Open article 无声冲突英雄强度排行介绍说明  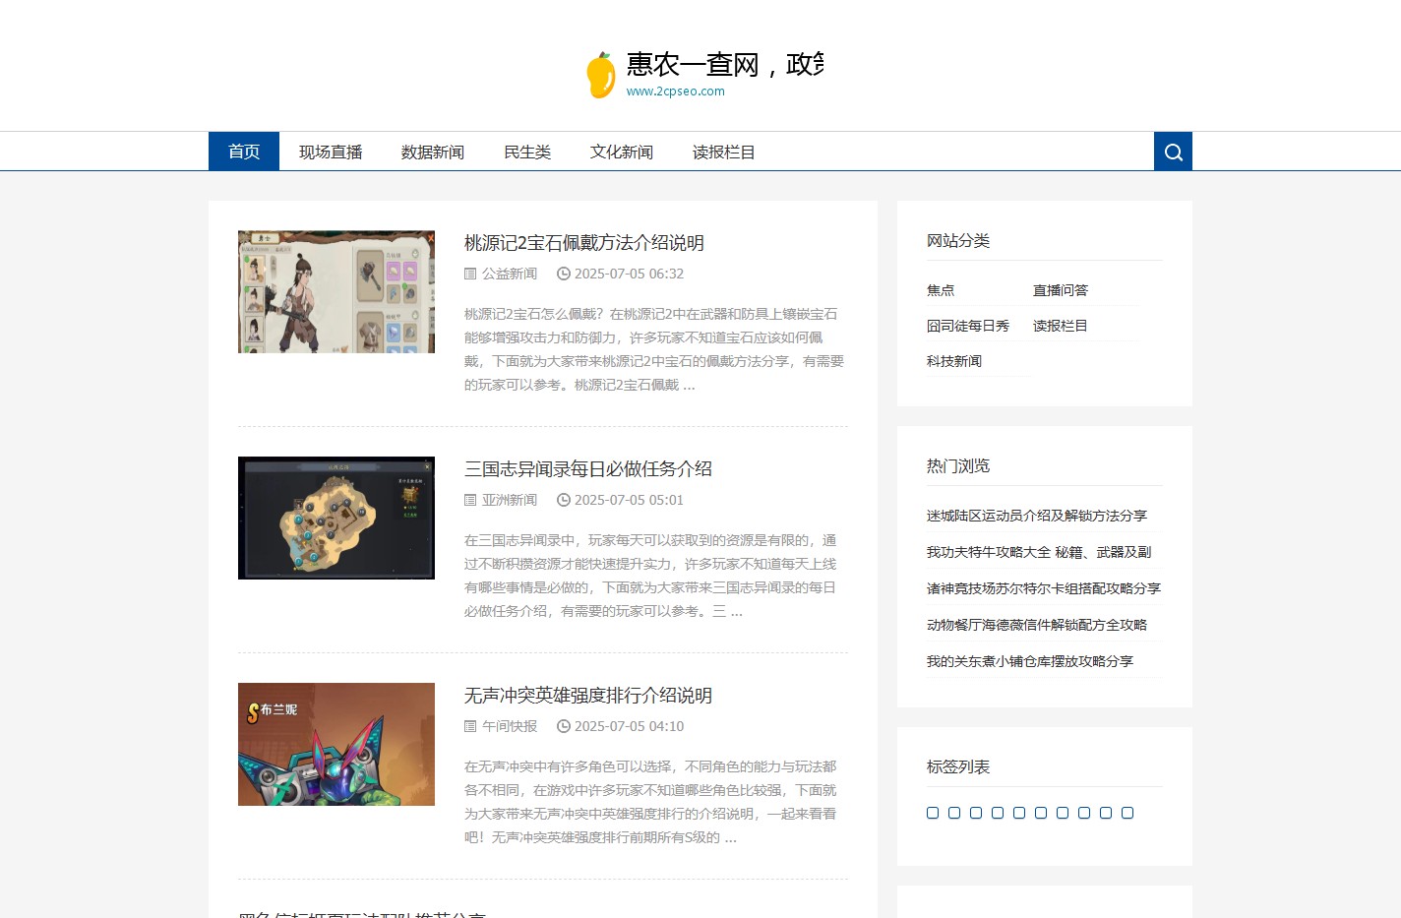pyautogui.click(x=588, y=696)
